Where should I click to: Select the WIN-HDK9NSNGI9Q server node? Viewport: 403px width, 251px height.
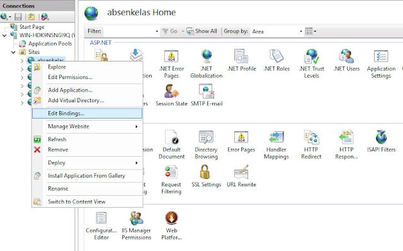coord(47,35)
